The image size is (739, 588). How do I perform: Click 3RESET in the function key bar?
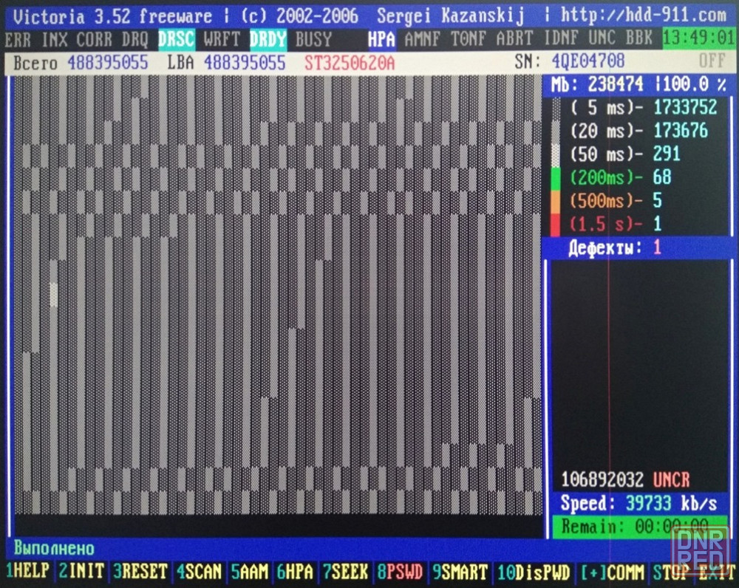140,572
